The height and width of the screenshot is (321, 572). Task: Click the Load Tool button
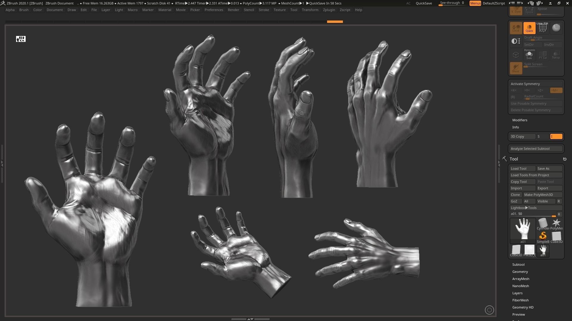(x=523, y=169)
